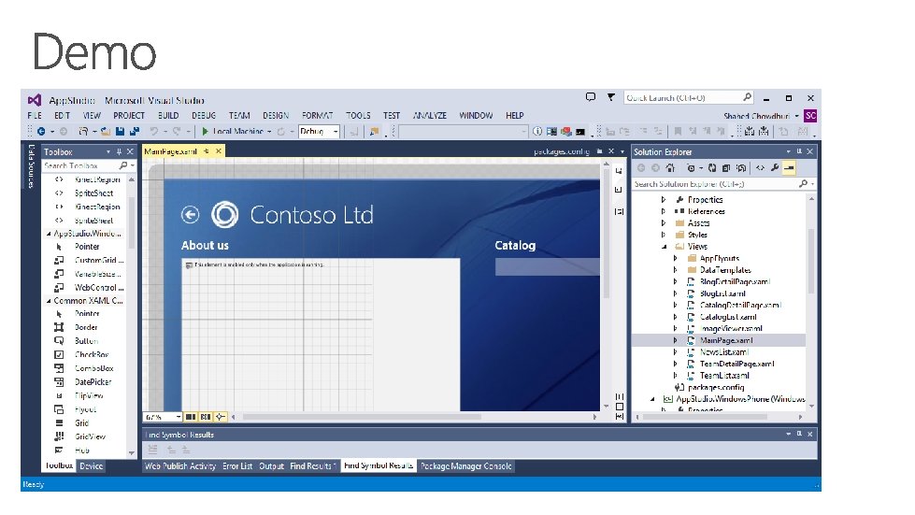Click the Contoso Ltd logo in designer

[224, 215]
